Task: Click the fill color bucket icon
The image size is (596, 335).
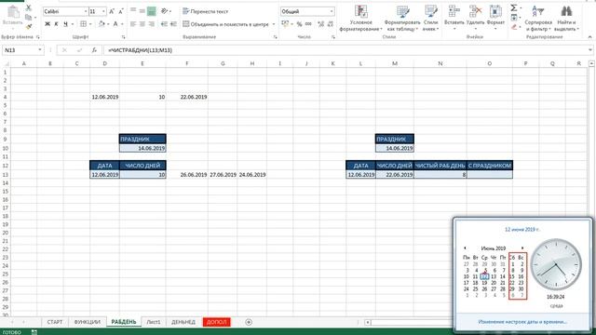Action: pos(102,24)
